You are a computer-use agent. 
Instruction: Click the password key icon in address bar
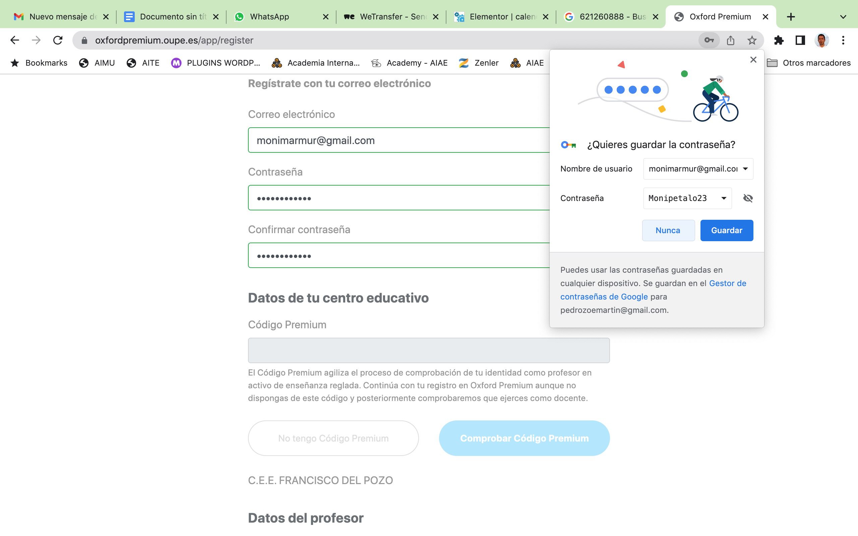[709, 40]
